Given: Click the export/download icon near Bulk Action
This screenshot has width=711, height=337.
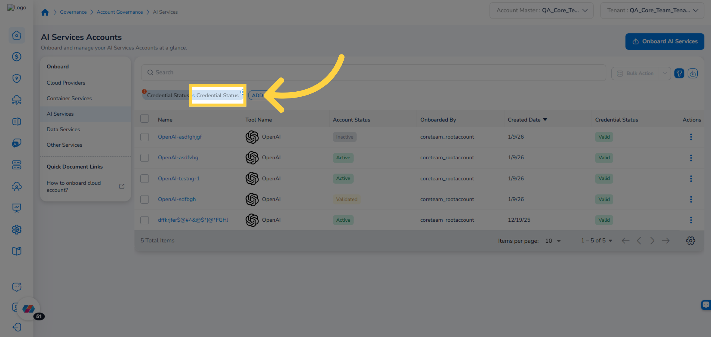Looking at the screenshot, I should click(693, 73).
